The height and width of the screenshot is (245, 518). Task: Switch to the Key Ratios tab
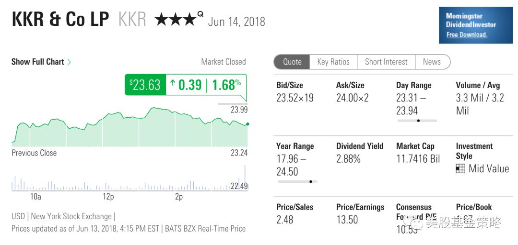[333, 62]
